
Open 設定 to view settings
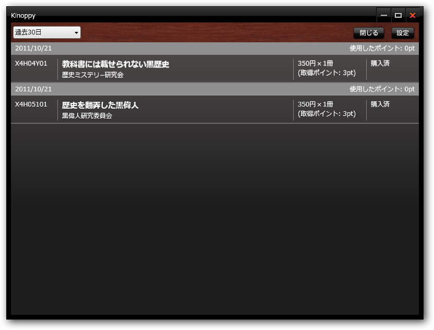[x=403, y=32]
